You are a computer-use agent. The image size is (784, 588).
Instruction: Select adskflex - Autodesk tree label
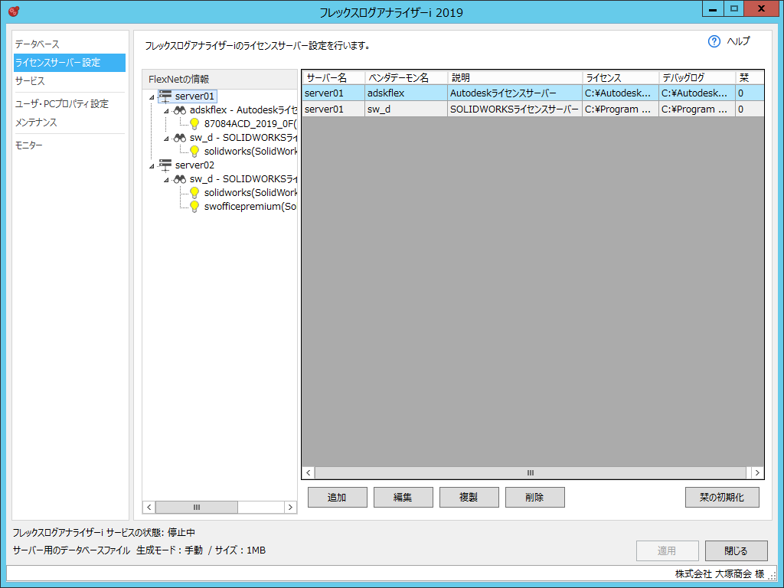tap(243, 110)
